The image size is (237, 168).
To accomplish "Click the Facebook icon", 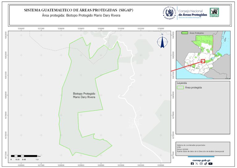I will tap(193, 164).
